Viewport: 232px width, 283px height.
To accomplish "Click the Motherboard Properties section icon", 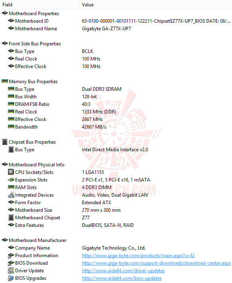I will pos(5,14).
